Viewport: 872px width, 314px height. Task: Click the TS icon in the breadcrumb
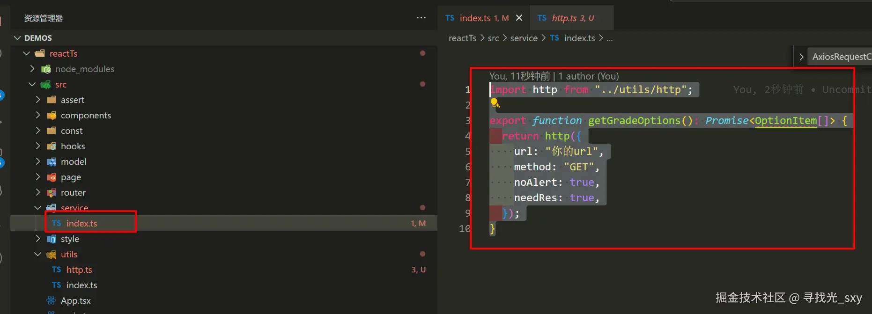[x=554, y=38]
